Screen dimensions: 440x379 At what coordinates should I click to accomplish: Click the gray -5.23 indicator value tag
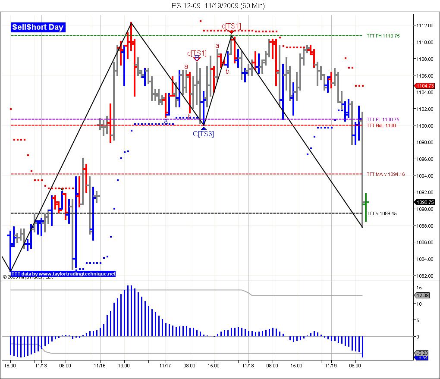(x=421, y=353)
